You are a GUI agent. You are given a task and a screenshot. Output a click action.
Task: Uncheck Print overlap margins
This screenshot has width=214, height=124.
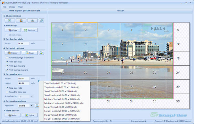[7, 70]
